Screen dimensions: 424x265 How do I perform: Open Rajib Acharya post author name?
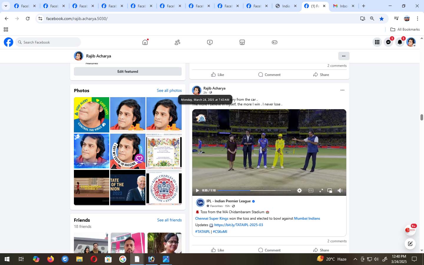[214, 88]
